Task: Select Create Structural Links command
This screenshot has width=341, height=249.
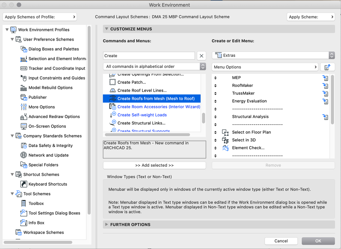Action: [152, 123]
